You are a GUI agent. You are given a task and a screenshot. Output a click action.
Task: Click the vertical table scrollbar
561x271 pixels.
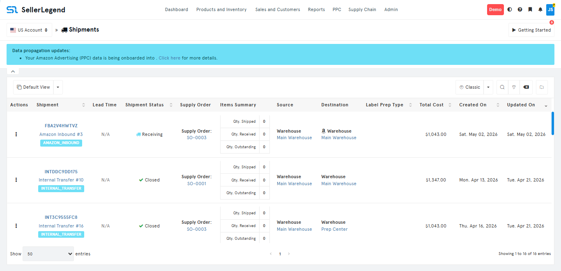tap(553, 123)
